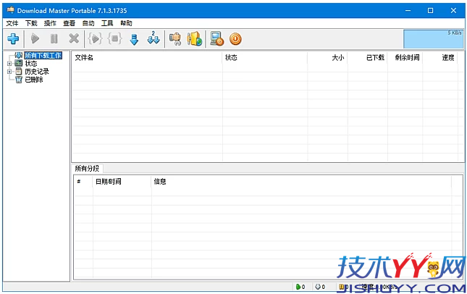Open the 文件 menu

pyautogui.click(x=12, y=23)
